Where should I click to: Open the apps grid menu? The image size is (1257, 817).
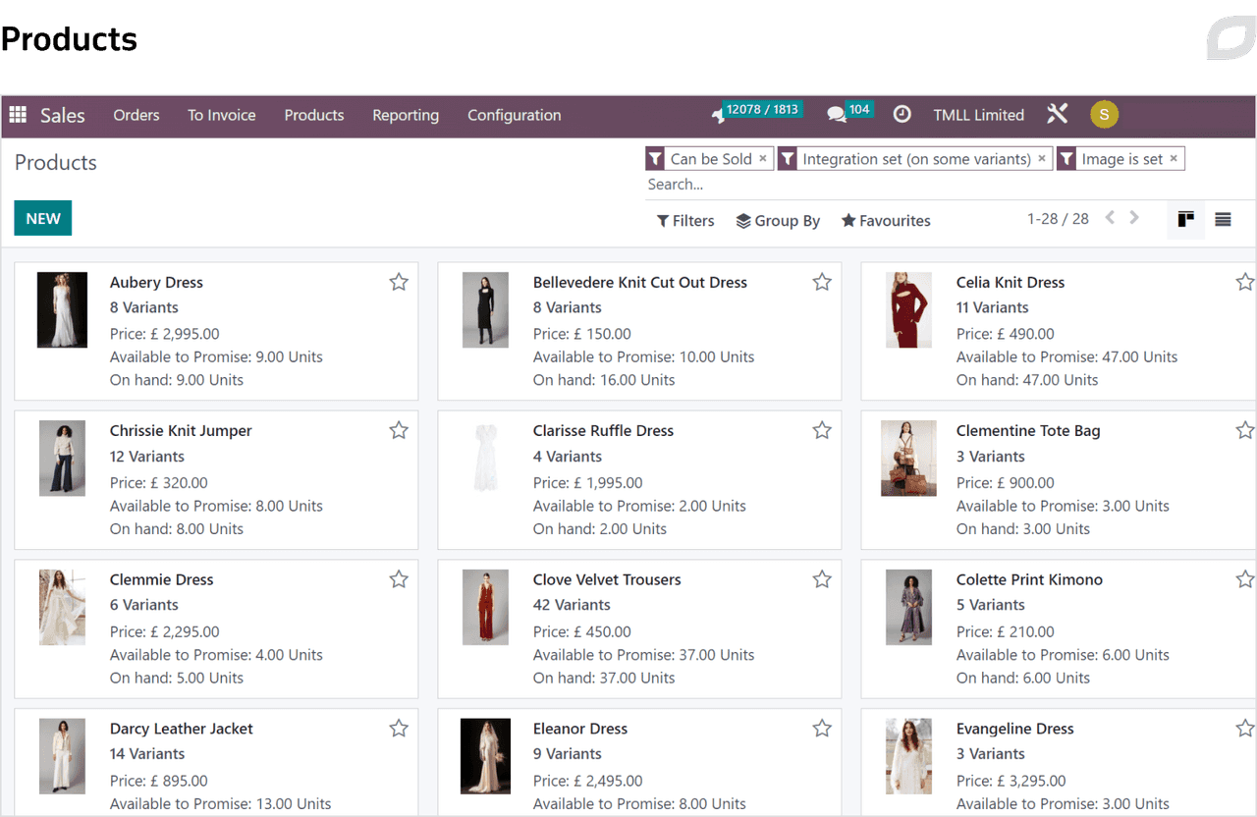[x=17, y=115]
